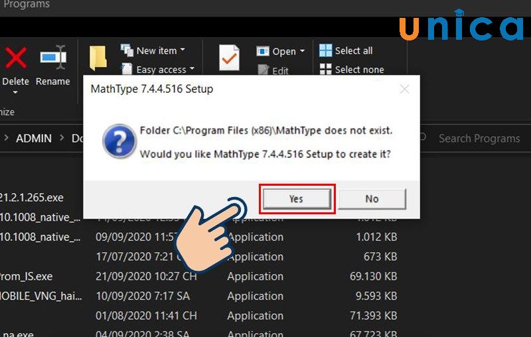Expand the arrow beneath Delete
Image resolution: width=531 pixels, height=337 pixels.
tap(15, 92)
